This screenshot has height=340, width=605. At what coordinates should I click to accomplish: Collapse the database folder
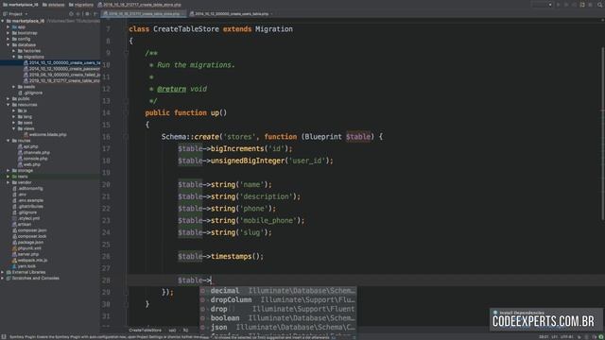(x=9, y=44)
